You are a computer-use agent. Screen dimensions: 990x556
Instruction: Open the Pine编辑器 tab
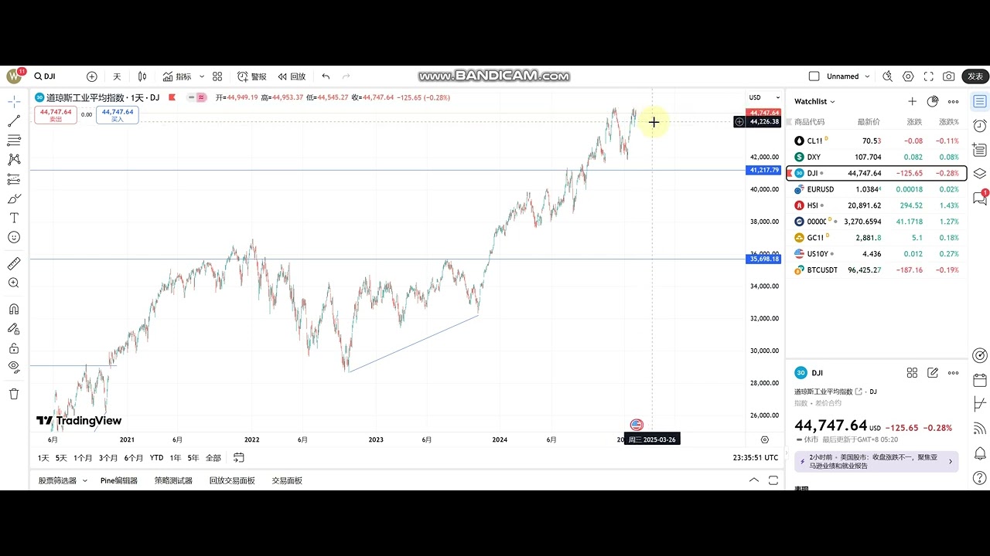[119, 480]
